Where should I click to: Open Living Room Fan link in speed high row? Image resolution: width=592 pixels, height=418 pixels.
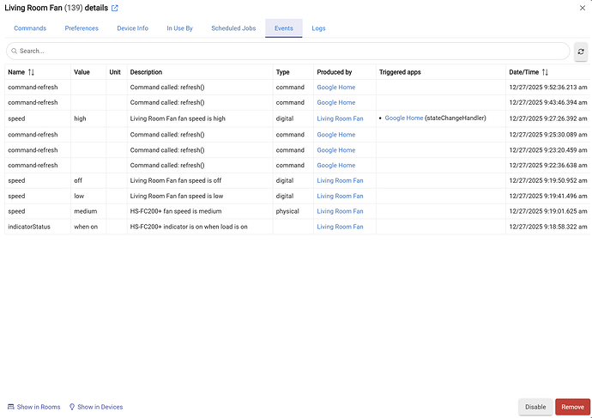[340, 118]
